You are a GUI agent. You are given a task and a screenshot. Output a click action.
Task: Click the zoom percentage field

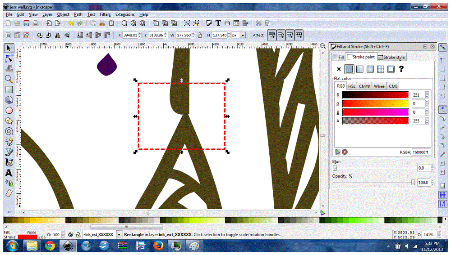click(x=429, y=235)
